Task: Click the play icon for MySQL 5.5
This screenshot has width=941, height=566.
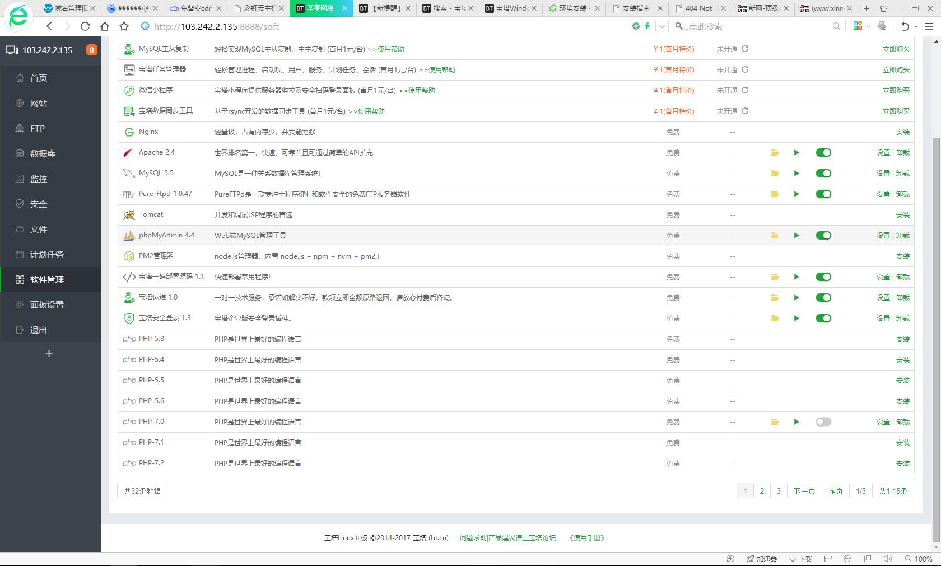Action: 796,174
